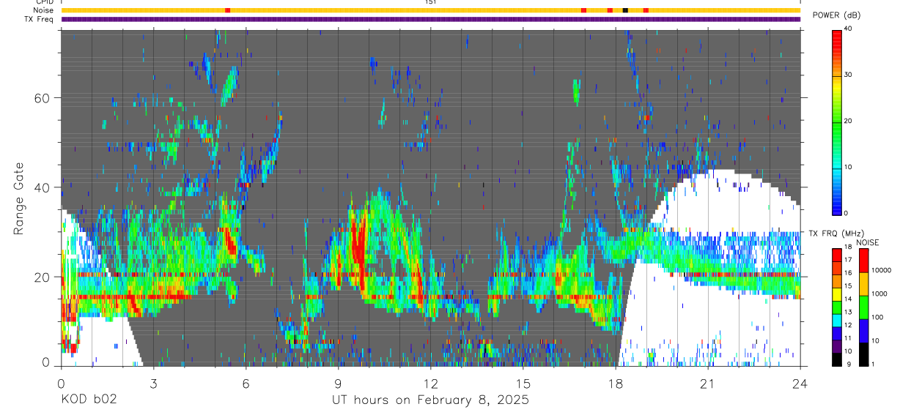
Task: Click the 10000 label on noise scale
Action: click(x=883, y=271)
